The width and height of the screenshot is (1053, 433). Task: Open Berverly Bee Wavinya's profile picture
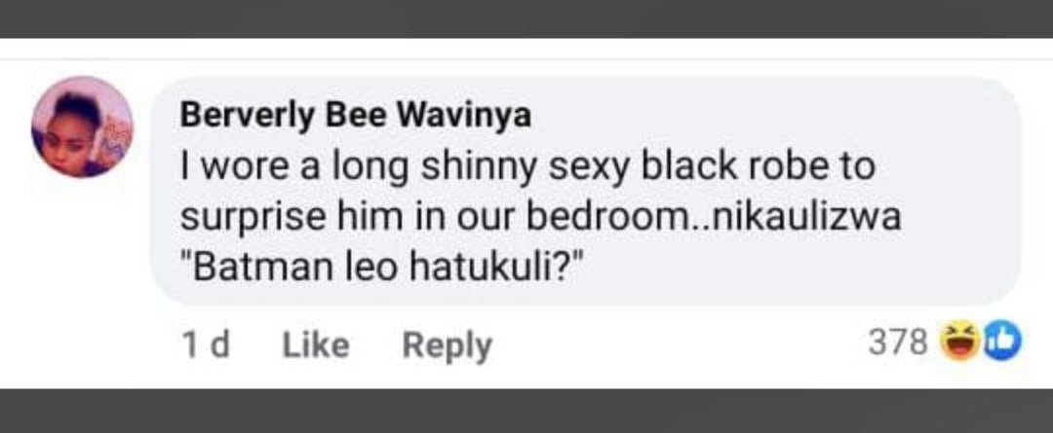[x=82, y=126]
